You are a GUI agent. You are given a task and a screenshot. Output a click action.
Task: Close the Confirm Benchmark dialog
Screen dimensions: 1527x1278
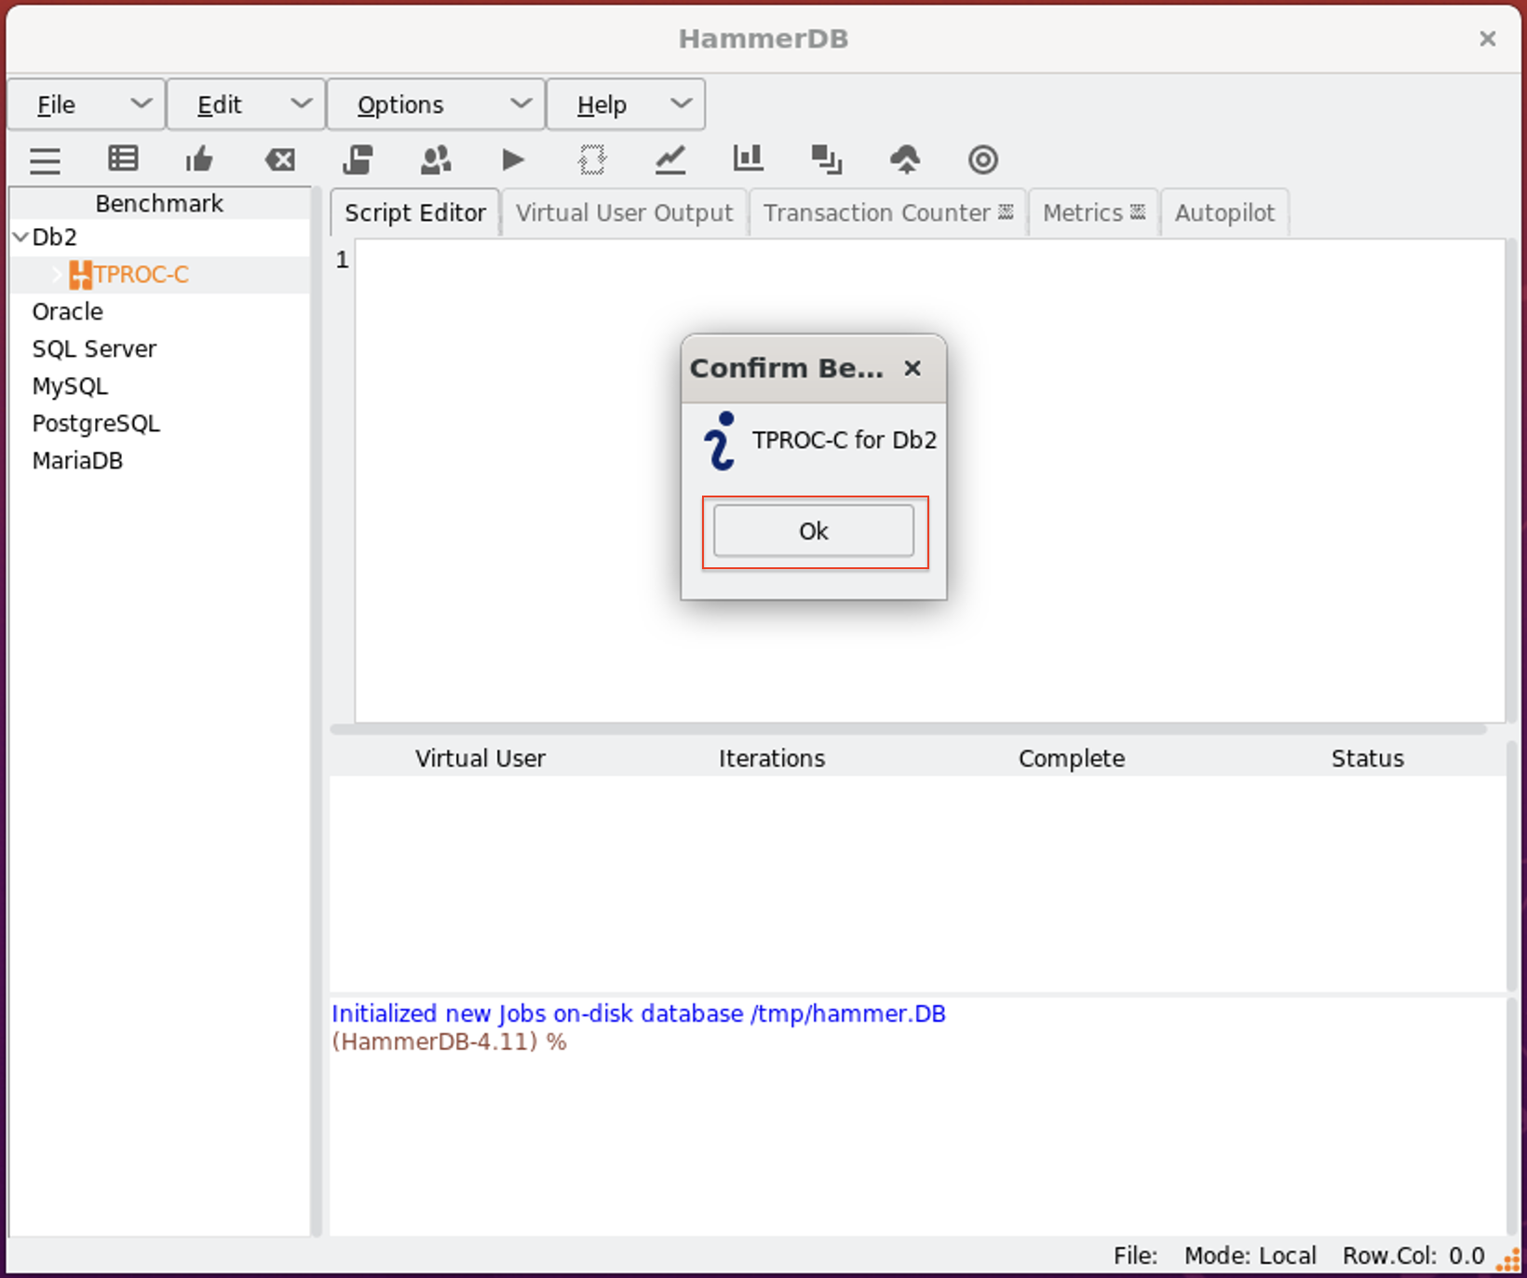tap(912, 368)
